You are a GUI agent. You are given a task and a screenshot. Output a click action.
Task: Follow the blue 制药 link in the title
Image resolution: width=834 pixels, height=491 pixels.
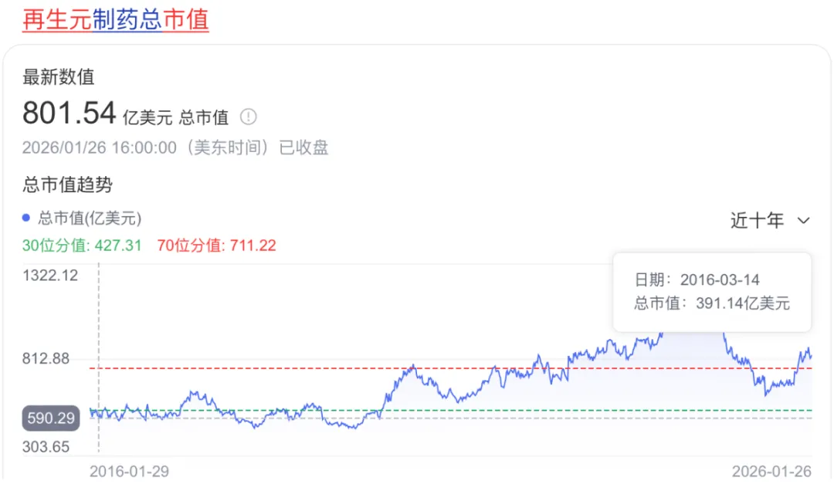115,19
